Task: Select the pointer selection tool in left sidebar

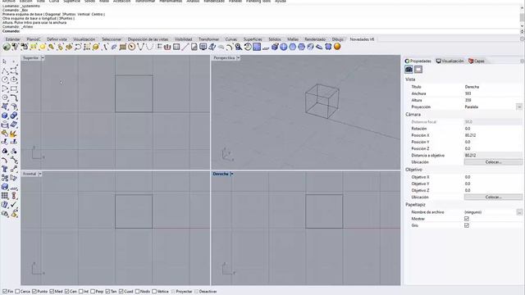Action: 4,61
